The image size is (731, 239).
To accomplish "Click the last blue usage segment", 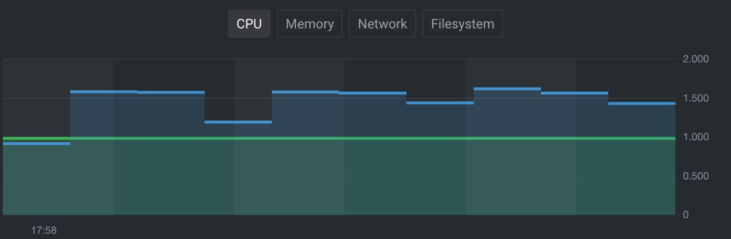I will pos(641,103).
